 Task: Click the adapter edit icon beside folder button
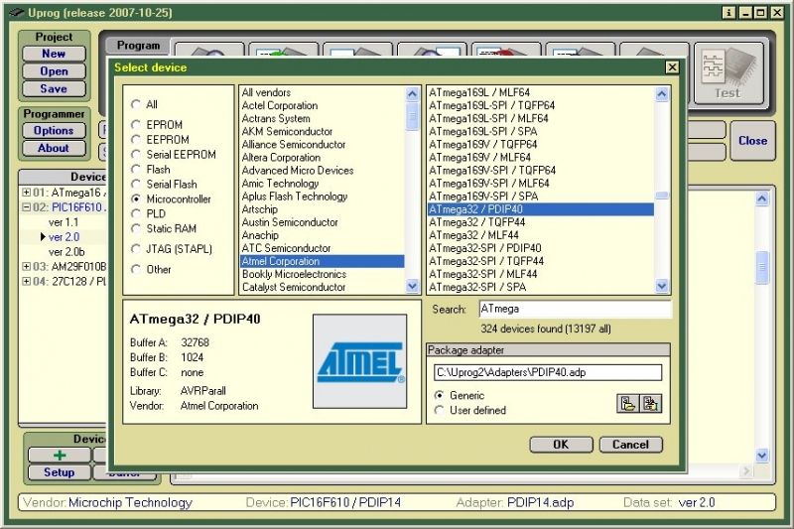[x=650, y=404]
